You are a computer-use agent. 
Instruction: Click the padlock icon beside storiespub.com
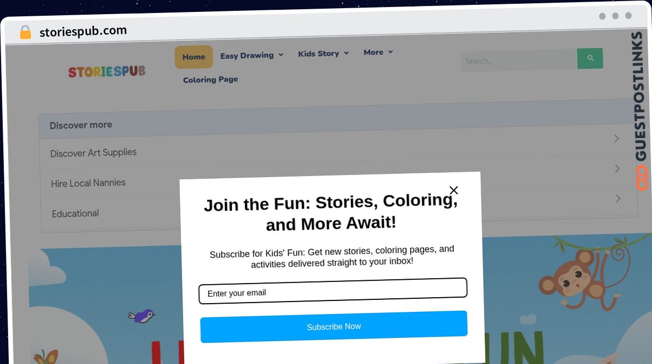(25, 33)
